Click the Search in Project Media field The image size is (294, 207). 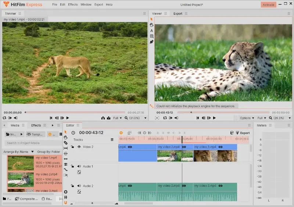[x=33, y=143]
